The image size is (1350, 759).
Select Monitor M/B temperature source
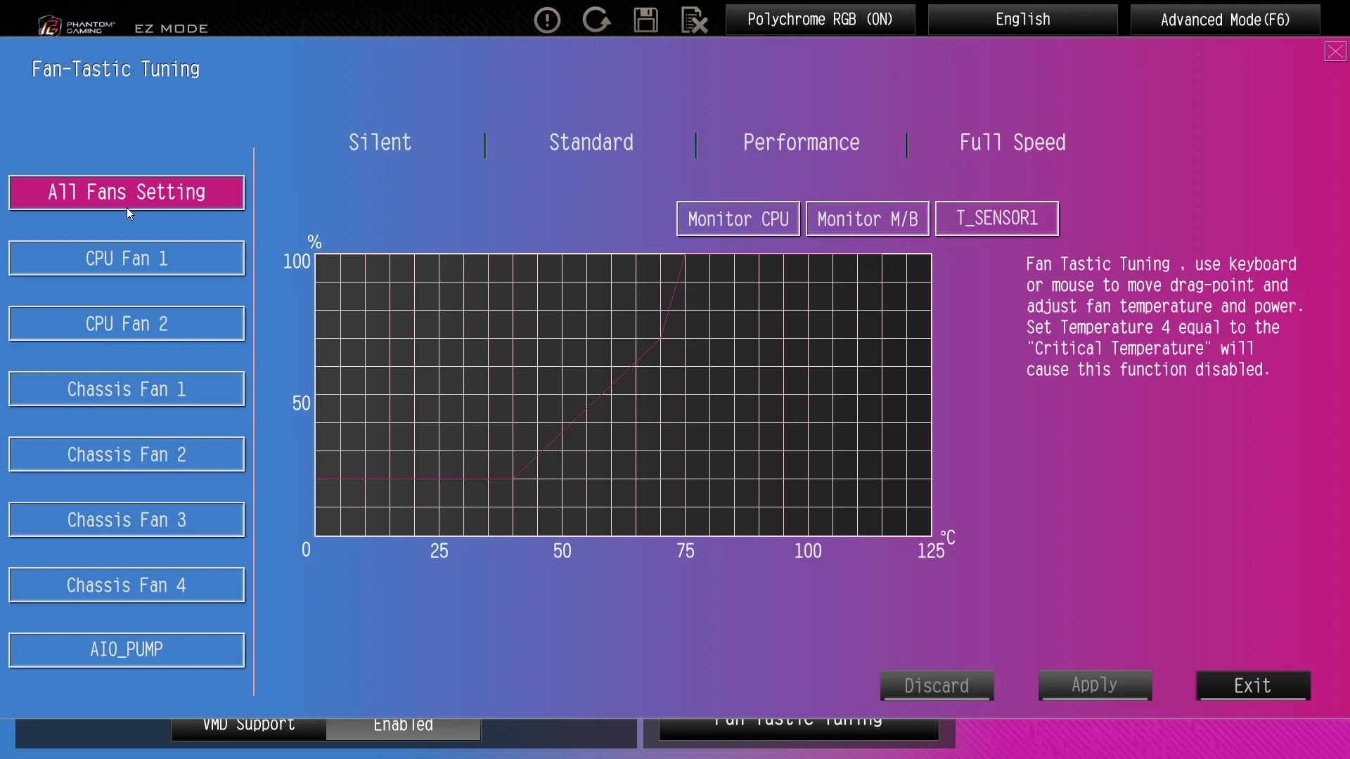pyautogui.click(x=867, y=219)
